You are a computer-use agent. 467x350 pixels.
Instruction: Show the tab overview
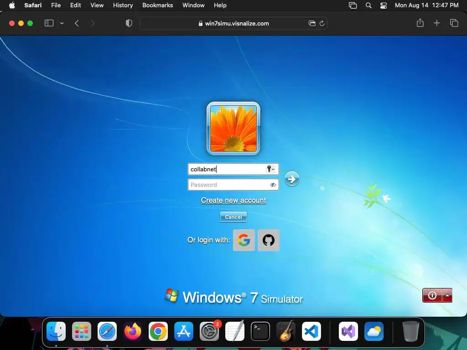coord(454,23)
